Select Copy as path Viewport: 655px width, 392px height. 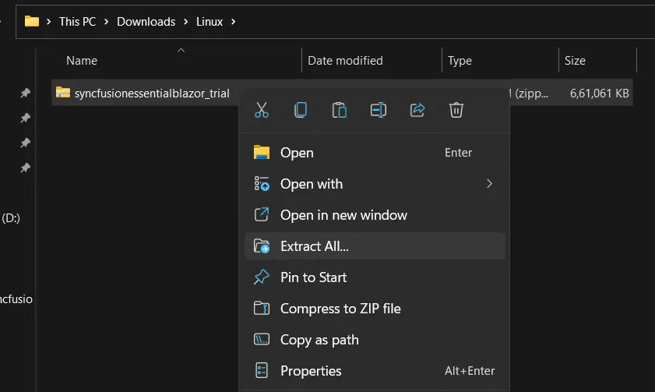click(375, 340)
